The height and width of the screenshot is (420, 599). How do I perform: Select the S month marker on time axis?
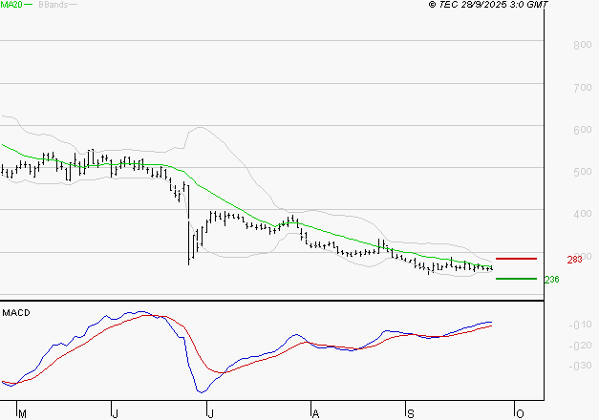(411, 413)
